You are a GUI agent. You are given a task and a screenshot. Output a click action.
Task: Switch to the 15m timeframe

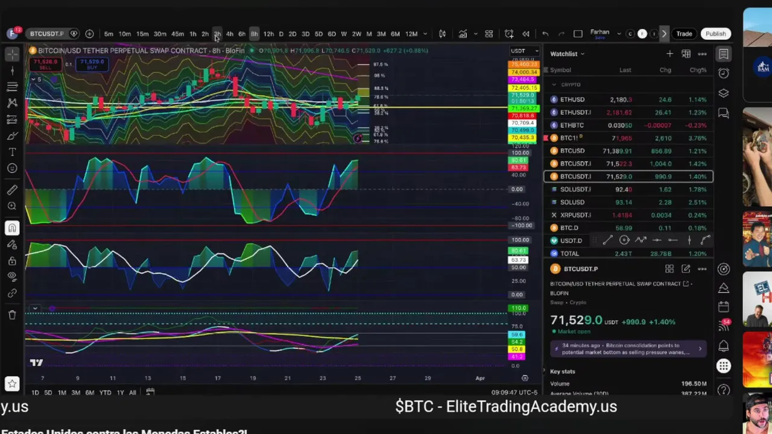(142, 34)
